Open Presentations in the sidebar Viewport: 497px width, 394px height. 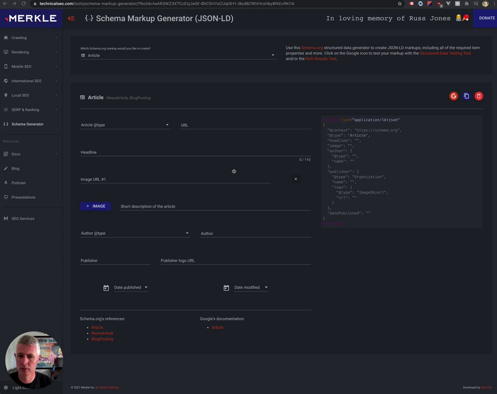31,197
